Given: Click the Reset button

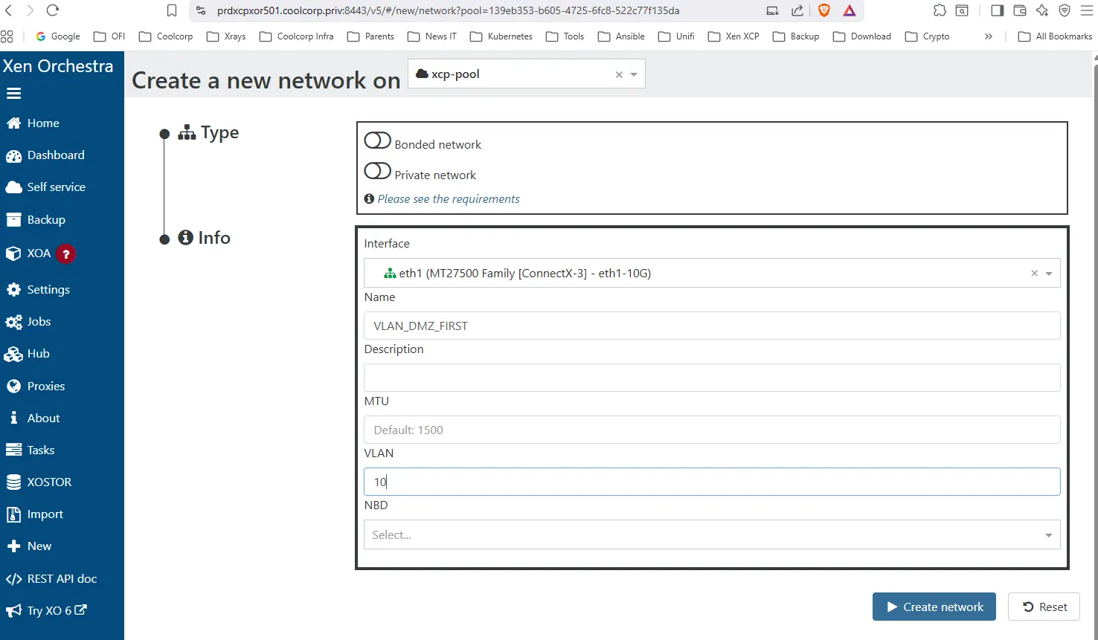Looking at the screenshot, I should click(x=1044, y=607).
